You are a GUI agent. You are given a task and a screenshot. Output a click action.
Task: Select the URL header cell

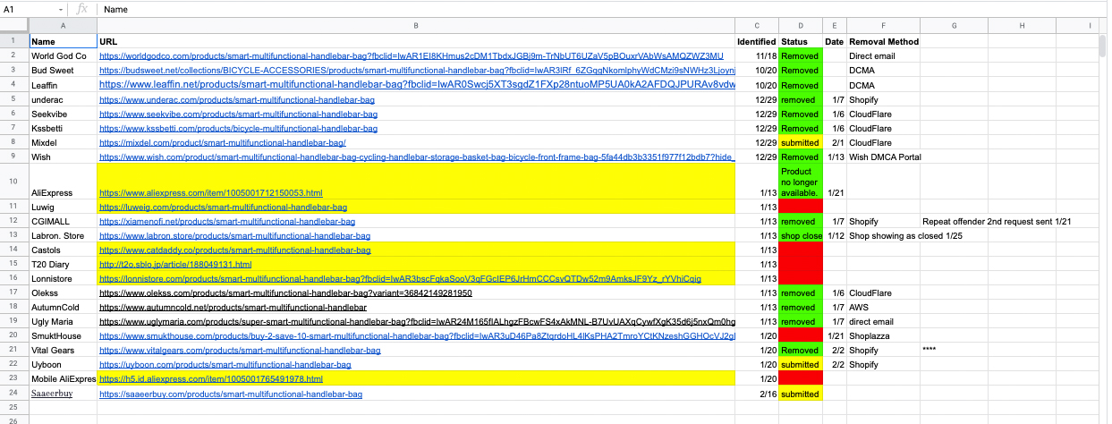(x=416, y=41)
